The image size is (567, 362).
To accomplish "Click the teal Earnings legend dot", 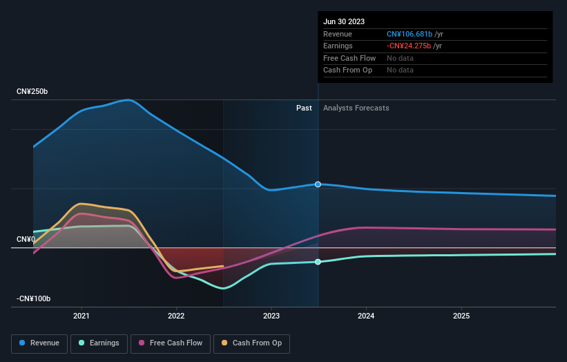I will [x=81, y=343].
